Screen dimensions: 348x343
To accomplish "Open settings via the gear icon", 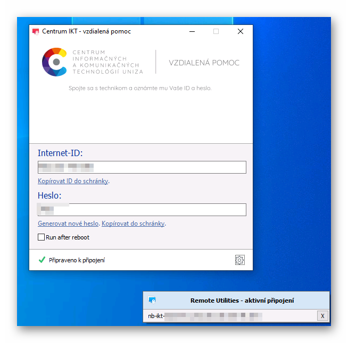I will [x=240, y=260].
